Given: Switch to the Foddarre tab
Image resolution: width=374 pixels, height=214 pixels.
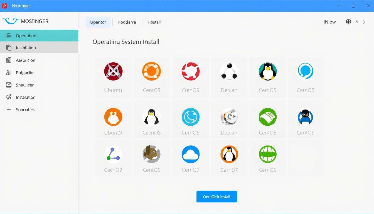Looking at the screenshot, I should point(127,22).
